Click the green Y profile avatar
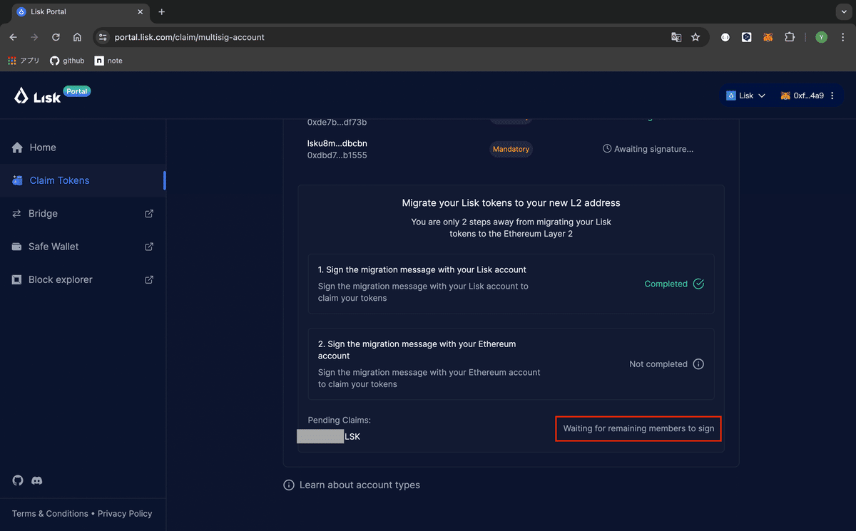The width and height of the screenshot is (856, 531). 821,37
